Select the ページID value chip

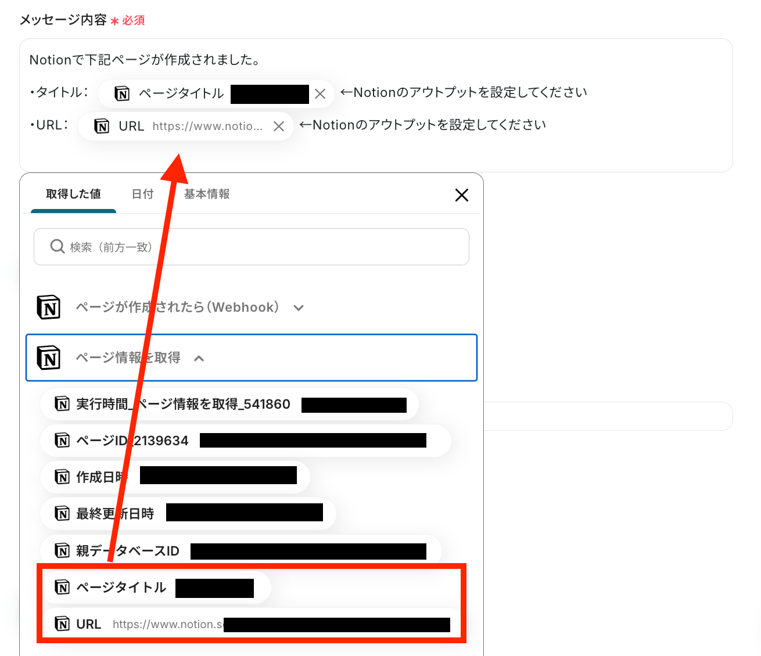(x=246, y=441)
